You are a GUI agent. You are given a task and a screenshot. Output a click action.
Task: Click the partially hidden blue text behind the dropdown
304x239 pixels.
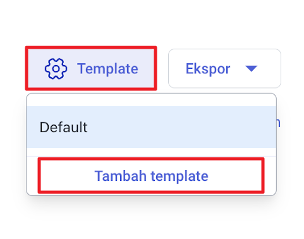pos(279,123)
